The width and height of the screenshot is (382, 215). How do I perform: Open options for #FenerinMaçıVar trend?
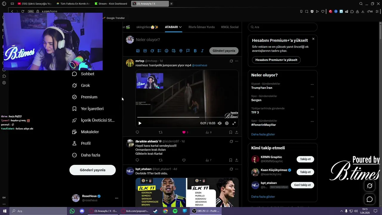[x=312, y=122]
